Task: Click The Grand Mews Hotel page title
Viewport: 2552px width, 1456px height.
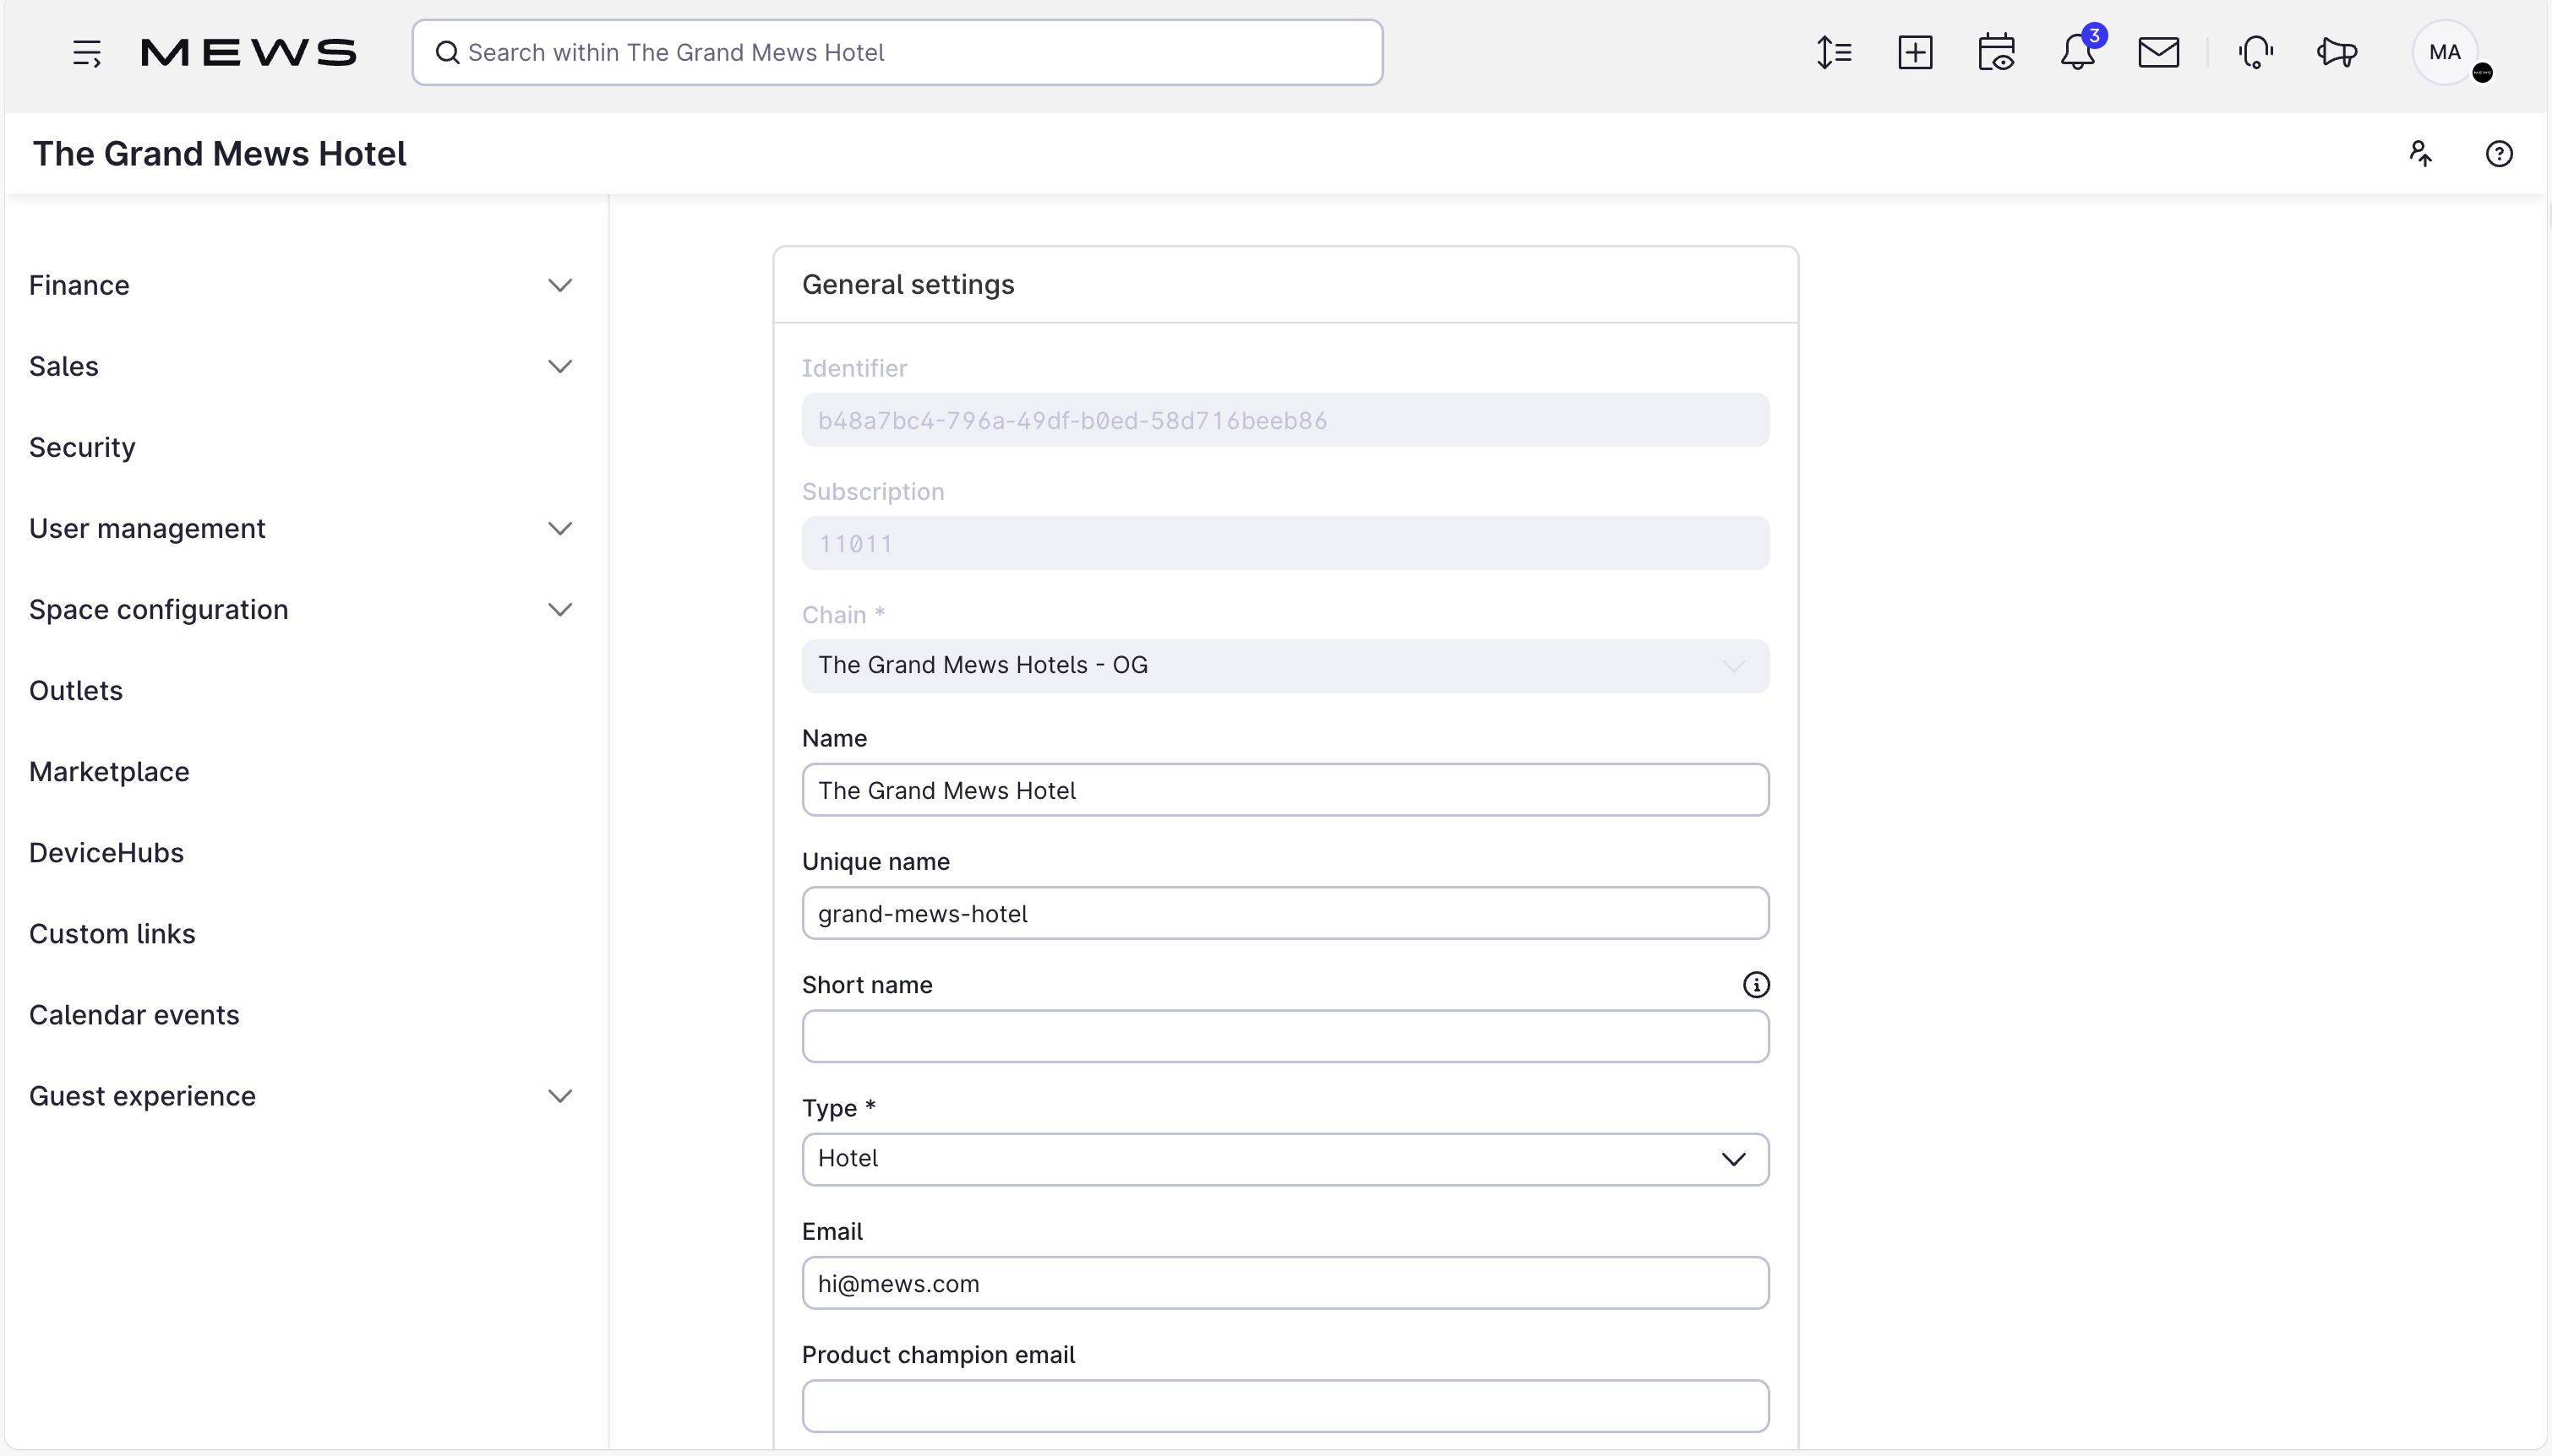Action: pyautogui.click(x=219, y=154)
